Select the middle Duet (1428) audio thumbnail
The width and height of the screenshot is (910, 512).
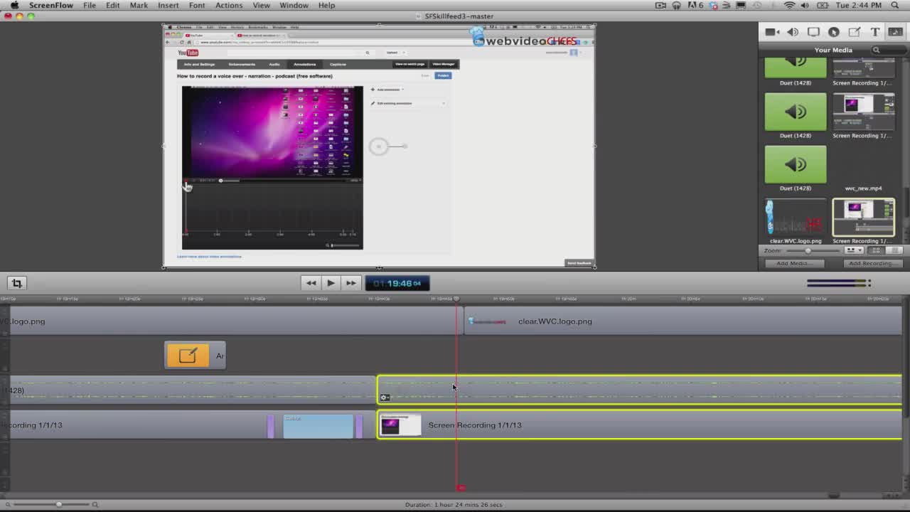pos(795,112)
